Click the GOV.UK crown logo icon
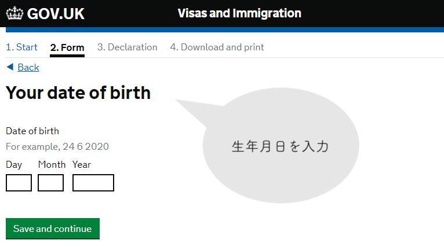Screen dimensions: 444x247 [x=14, y=13]
